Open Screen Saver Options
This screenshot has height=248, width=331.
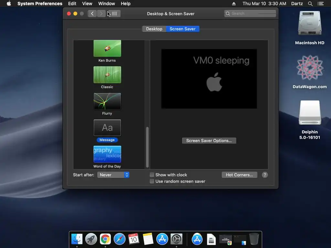pos(209,141)
